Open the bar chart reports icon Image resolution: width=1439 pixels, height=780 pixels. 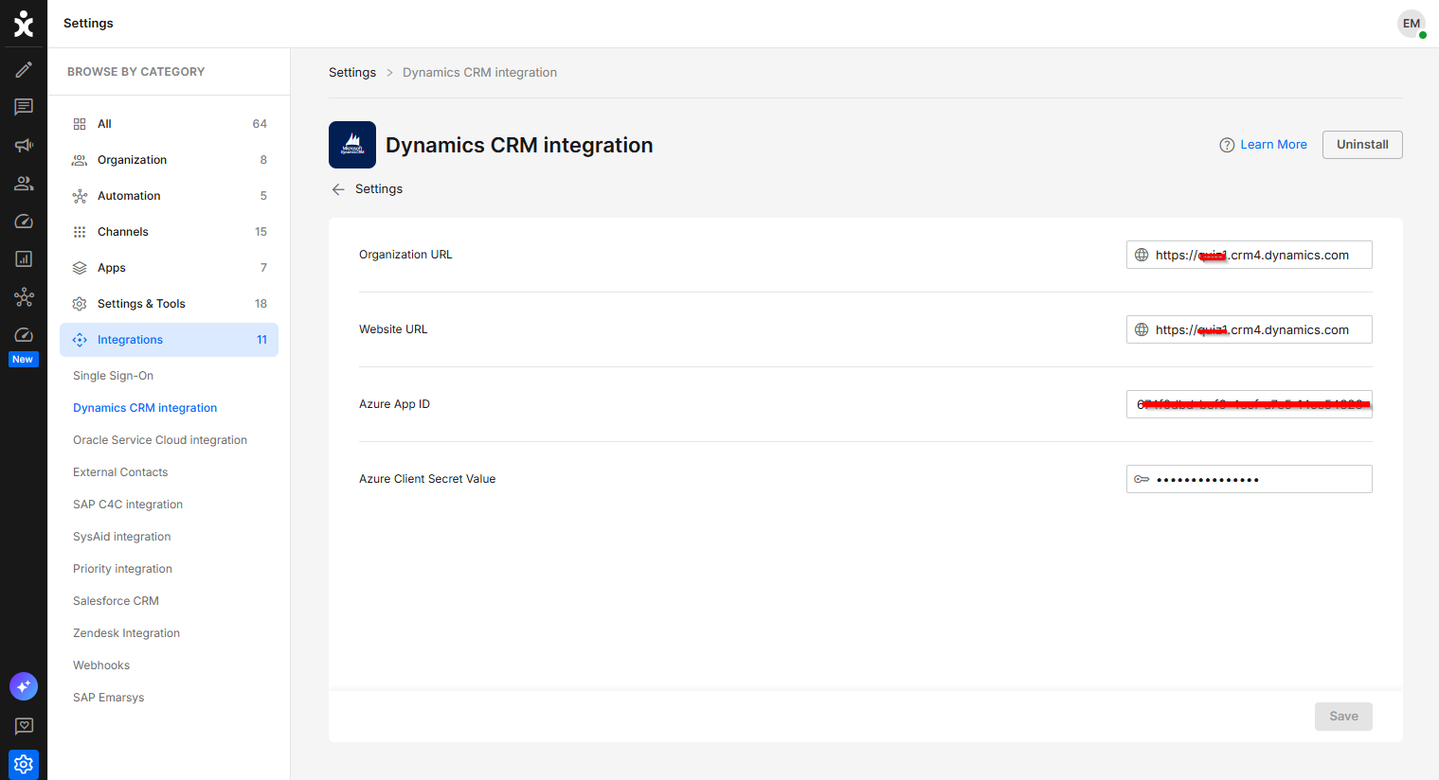pyautogui.click(x=24, y=258)
